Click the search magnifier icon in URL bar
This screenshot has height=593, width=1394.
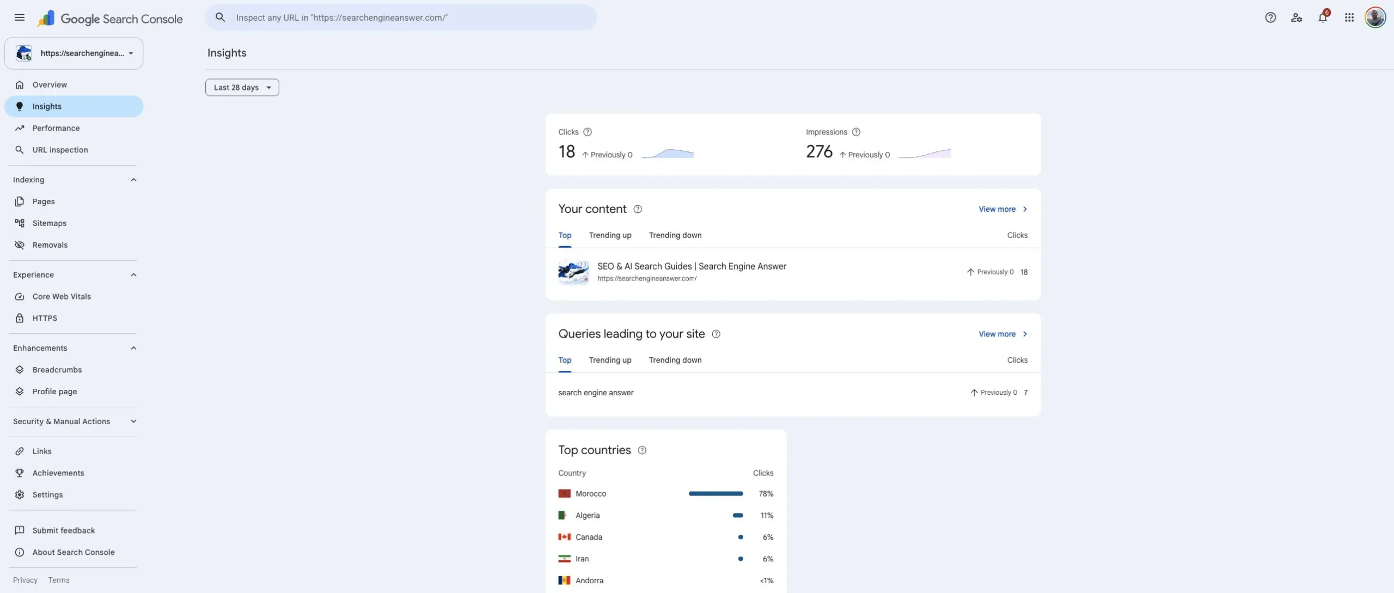(220, 17)
